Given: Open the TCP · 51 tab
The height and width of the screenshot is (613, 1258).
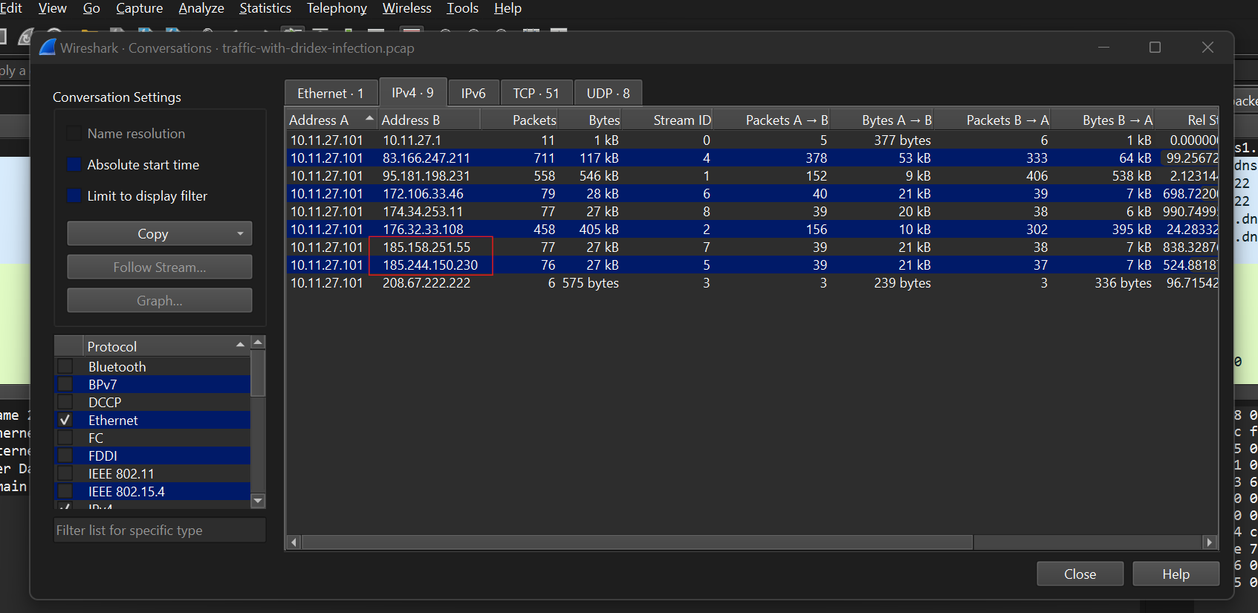Looking at the screenshot, I should pos(536,93).
